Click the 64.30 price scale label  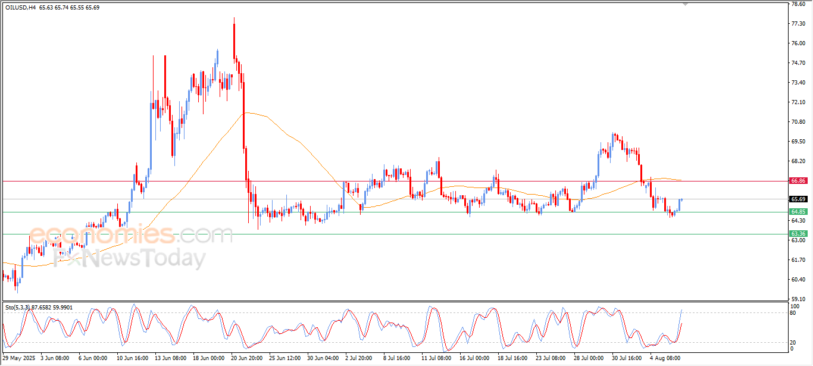click(x=798, y=220)
